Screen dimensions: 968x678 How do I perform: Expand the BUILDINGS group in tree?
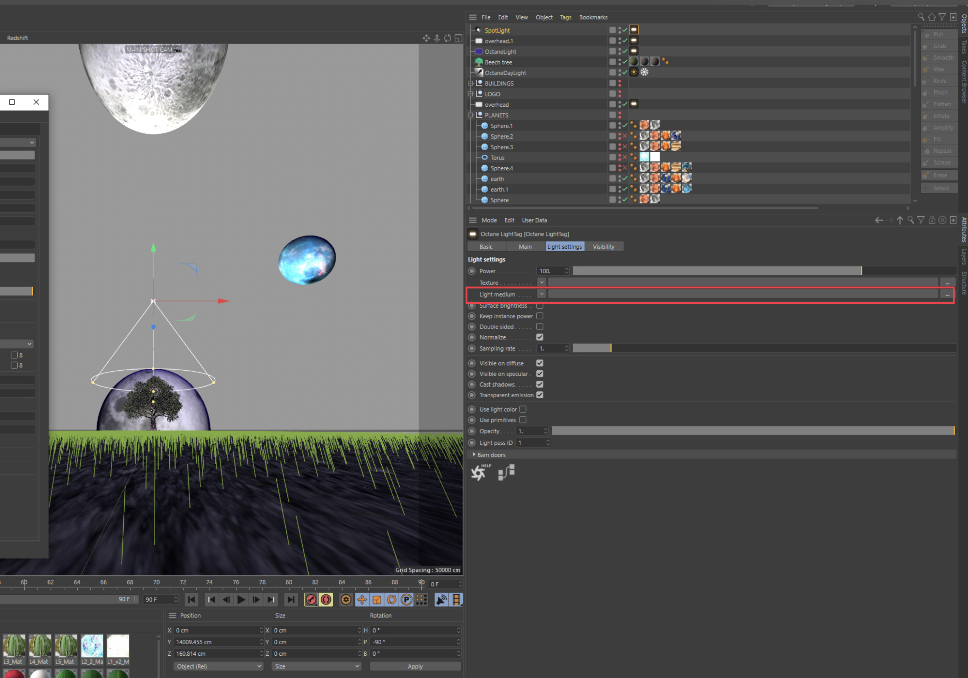coord(471,84)
